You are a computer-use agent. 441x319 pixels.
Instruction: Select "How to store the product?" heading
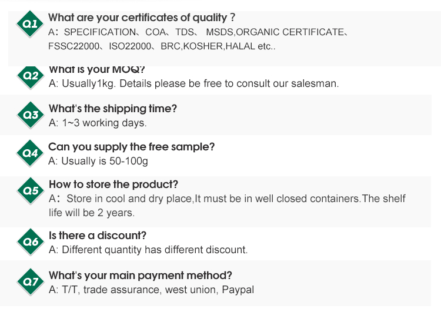tap(113, 184)
